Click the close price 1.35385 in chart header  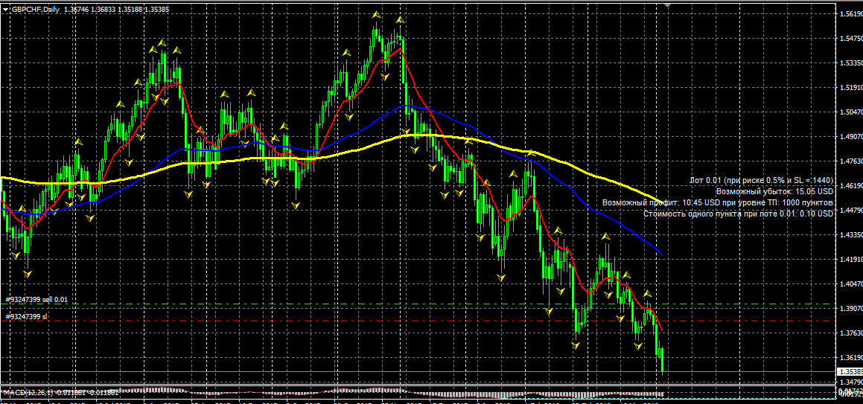point(157,10)
